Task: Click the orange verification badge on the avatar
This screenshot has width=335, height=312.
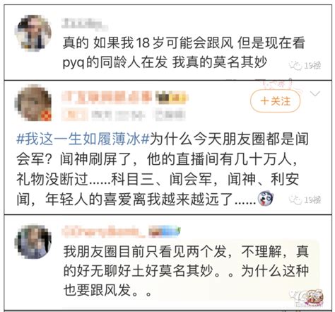Action: (x=46, y=115)
